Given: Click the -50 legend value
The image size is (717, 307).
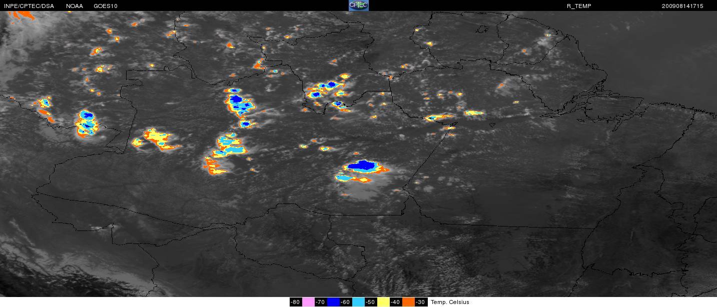Looking at the screenshot, I should [371, 302].
